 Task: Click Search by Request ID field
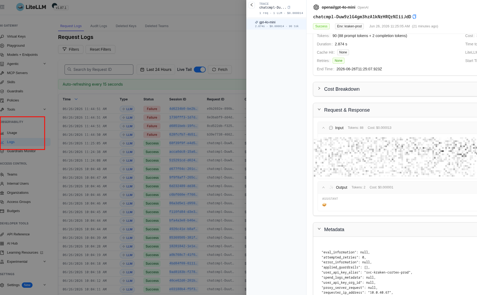click(99, 70)
